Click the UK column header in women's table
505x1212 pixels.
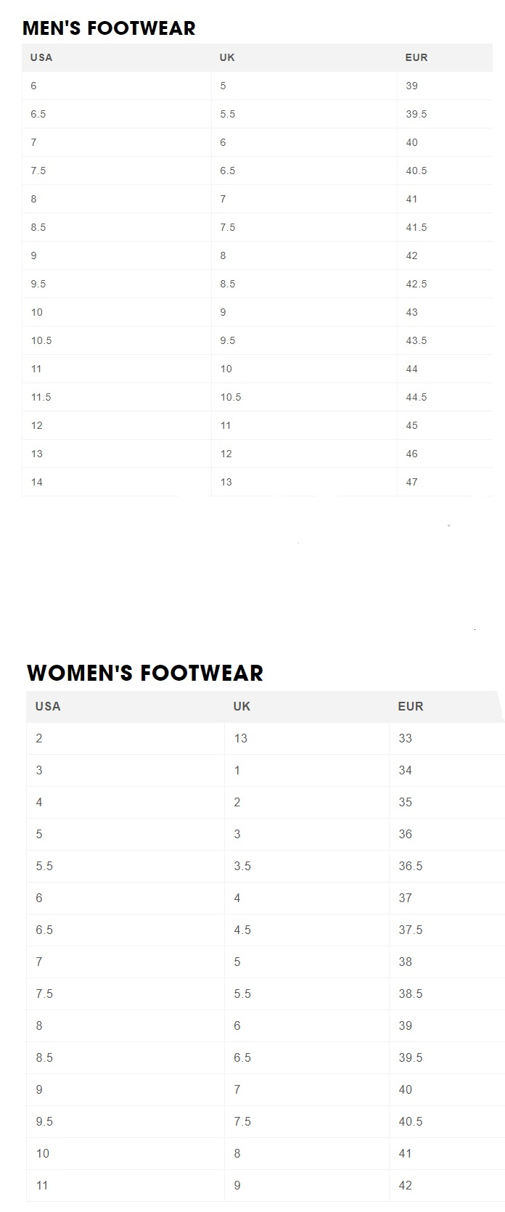point(242,706)
